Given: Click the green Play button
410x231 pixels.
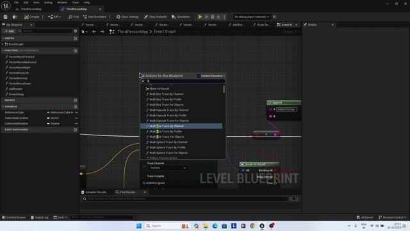Looking at the screenshot, I should point(200,17).
